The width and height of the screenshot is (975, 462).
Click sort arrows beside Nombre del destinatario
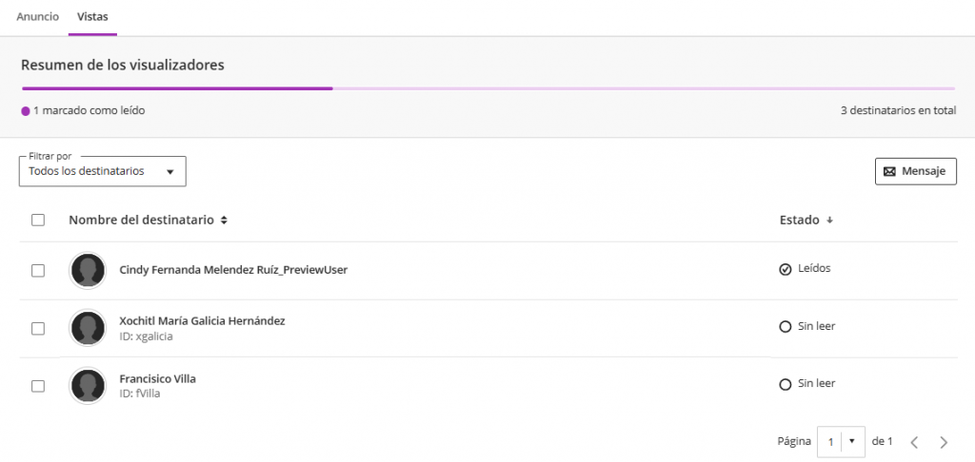pyautogui.click(x=224, y=221)
